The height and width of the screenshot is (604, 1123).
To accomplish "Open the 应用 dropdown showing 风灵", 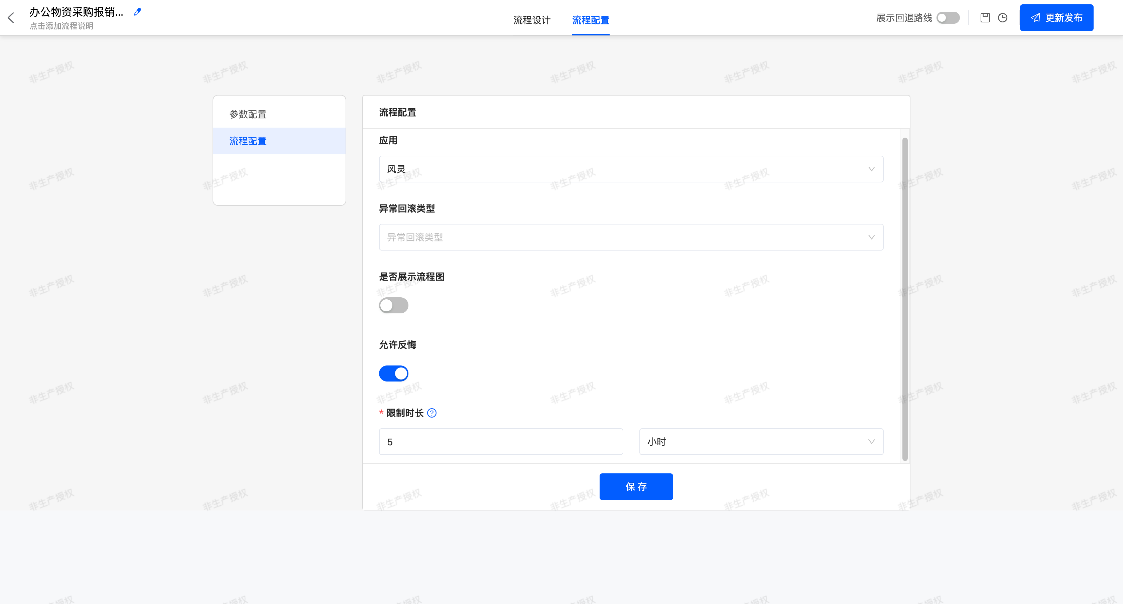I will tap(631, 169).
